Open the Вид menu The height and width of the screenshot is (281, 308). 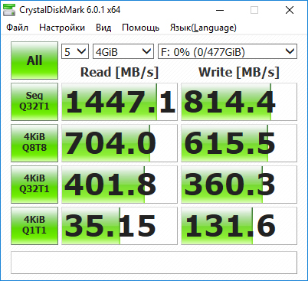(103, 28)
